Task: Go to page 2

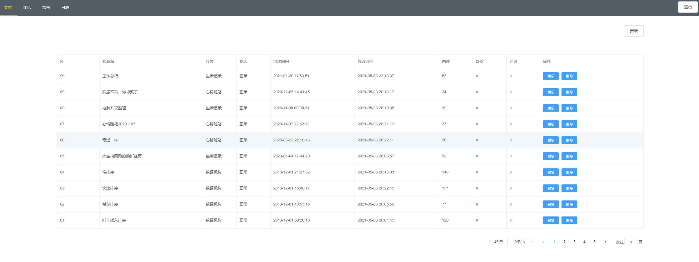Action: pos(564,242)
